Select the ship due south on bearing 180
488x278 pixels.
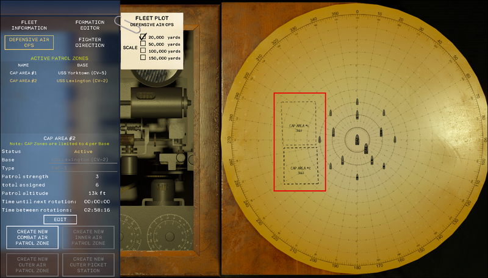[x=357, y=177]
